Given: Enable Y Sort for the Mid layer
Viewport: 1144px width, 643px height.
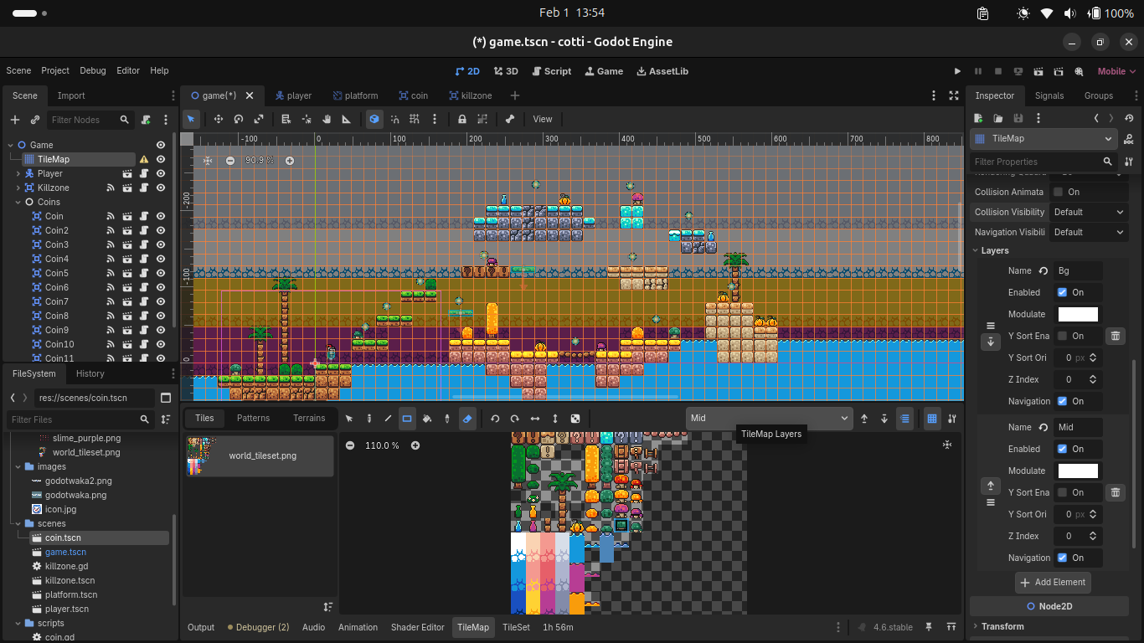Looking at the screenshot, I should [1062, 492].
